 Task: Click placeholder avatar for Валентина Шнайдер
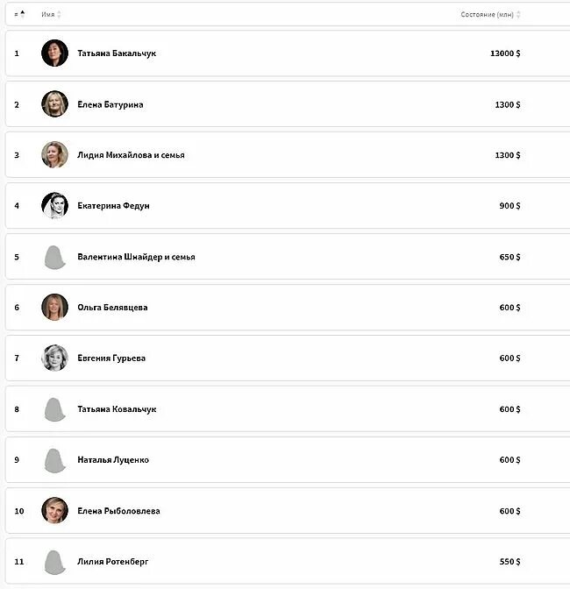coord(54,257)
